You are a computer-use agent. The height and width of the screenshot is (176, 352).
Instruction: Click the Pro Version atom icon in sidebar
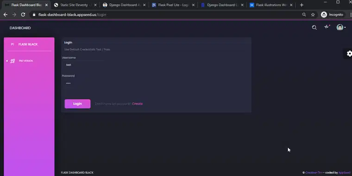click(13, 61)
